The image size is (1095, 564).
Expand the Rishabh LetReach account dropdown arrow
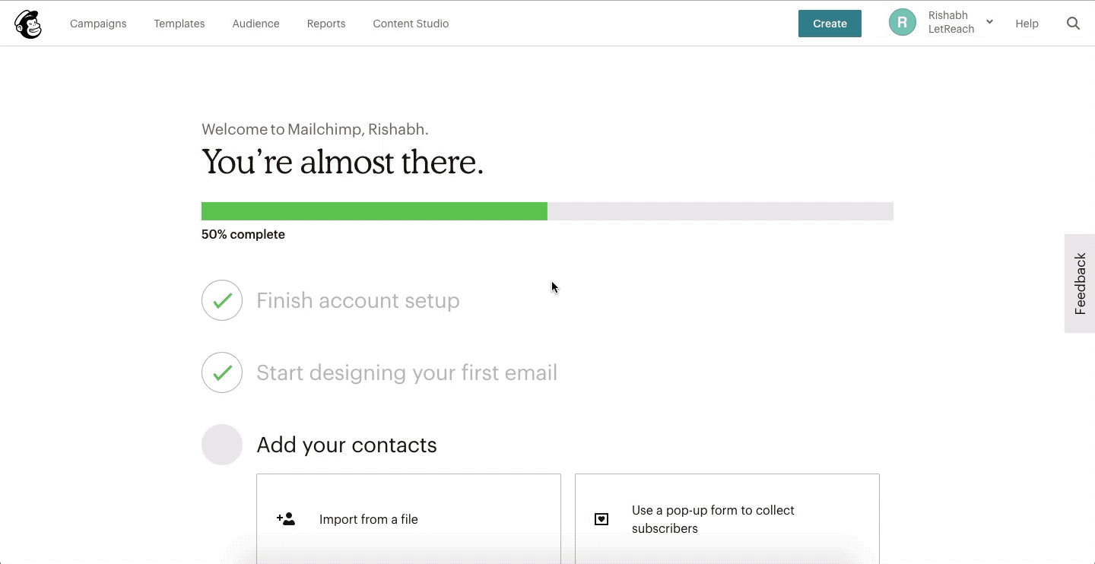click(989, 22)
